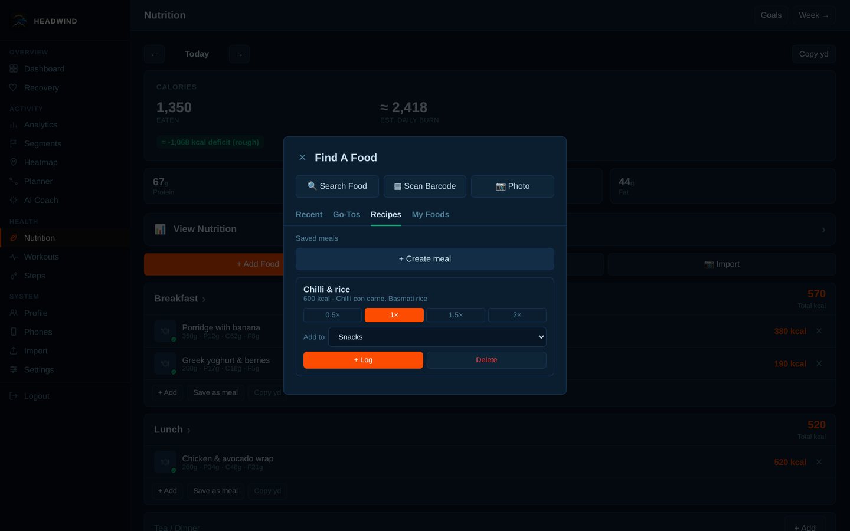This screenshot has height=531, width=850.
Task: Open Settings sliders icon in sidebar
Action: coord(14,369)
